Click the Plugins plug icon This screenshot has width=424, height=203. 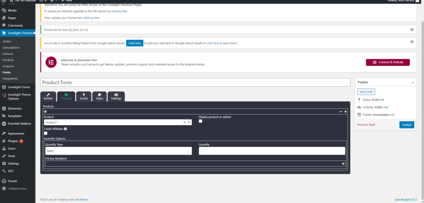pyautogui.click(x=4, y=141)
